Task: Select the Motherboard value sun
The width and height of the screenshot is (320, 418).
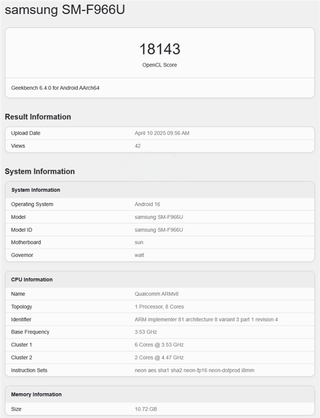Action: [x=139, y=242]
